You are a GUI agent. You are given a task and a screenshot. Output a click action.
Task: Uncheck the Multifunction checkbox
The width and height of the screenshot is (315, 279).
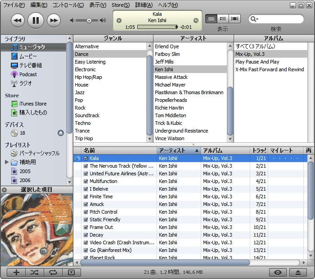[x=86, y=181]
